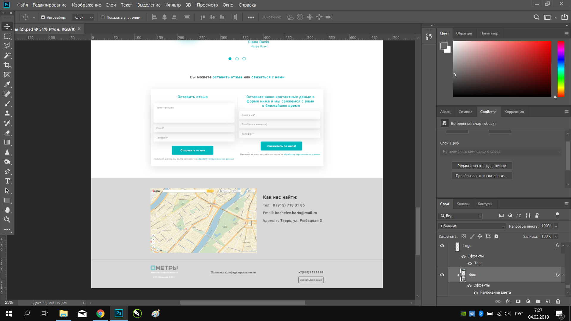The image size is (571, 321).
Task: Click in the hue spectrum slider
Action: 561,69
